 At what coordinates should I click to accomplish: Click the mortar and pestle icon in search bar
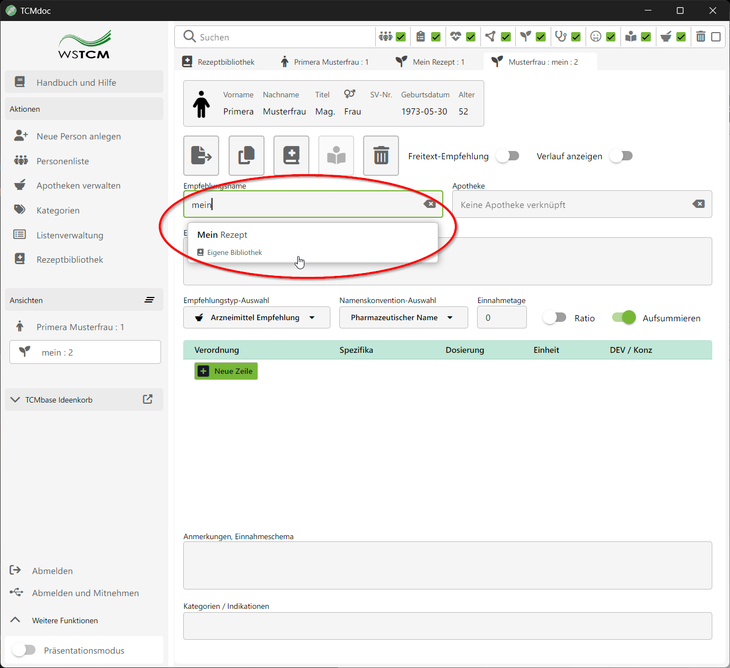click(666, 36)
